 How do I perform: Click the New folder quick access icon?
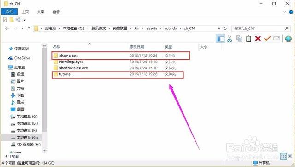tap(12, 19)
